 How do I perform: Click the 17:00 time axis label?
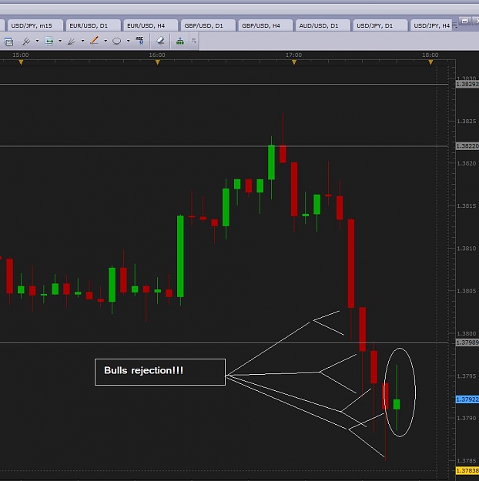tap(294, 55)
